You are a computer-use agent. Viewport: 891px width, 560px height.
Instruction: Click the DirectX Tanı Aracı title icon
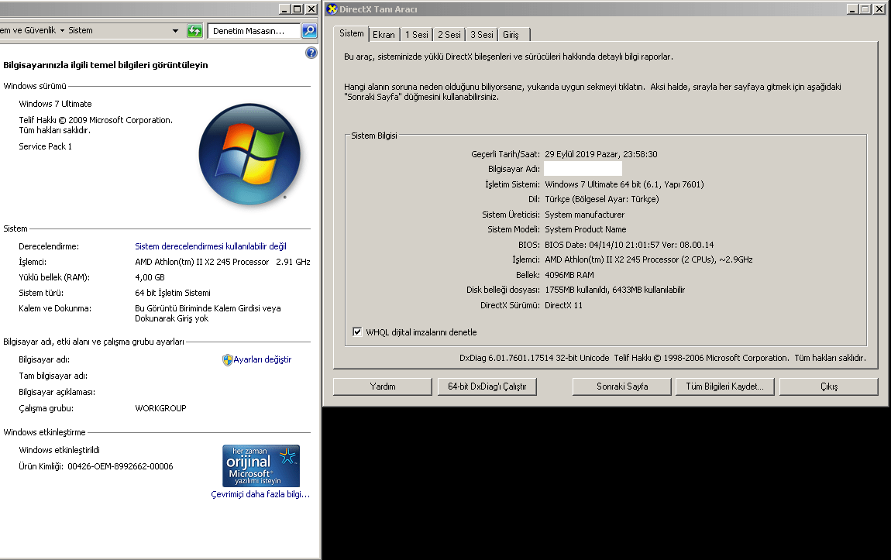(x=332, y=9)
